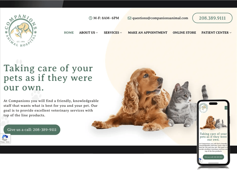The width and height of the screenshot is (237, 170).
Task: Click the envelope icon next to email
Action: coord(129,18)
